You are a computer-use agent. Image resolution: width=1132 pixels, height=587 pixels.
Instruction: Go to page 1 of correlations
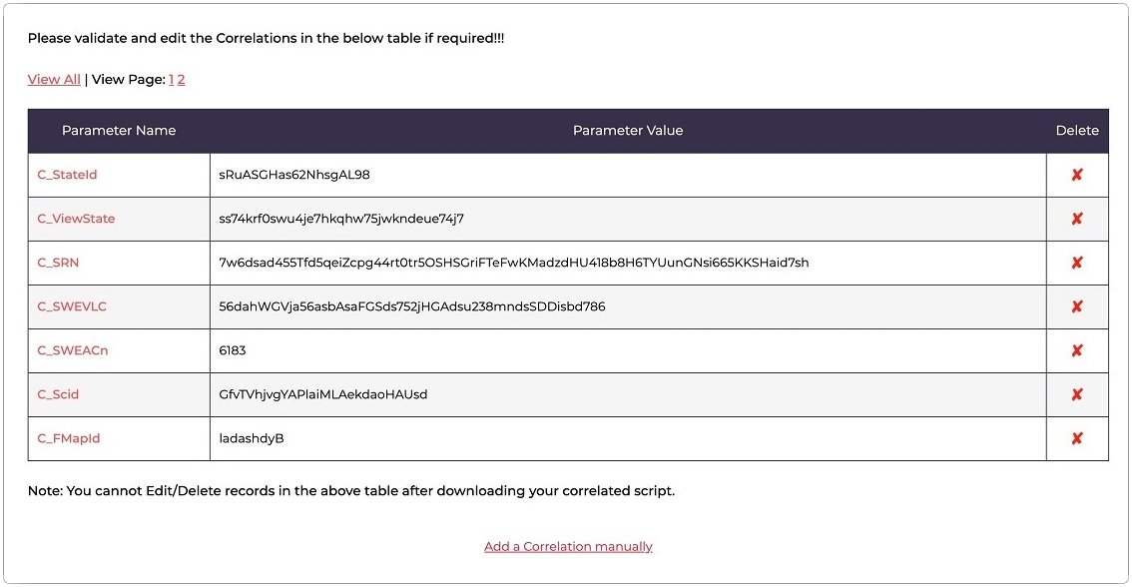(171, 80)
